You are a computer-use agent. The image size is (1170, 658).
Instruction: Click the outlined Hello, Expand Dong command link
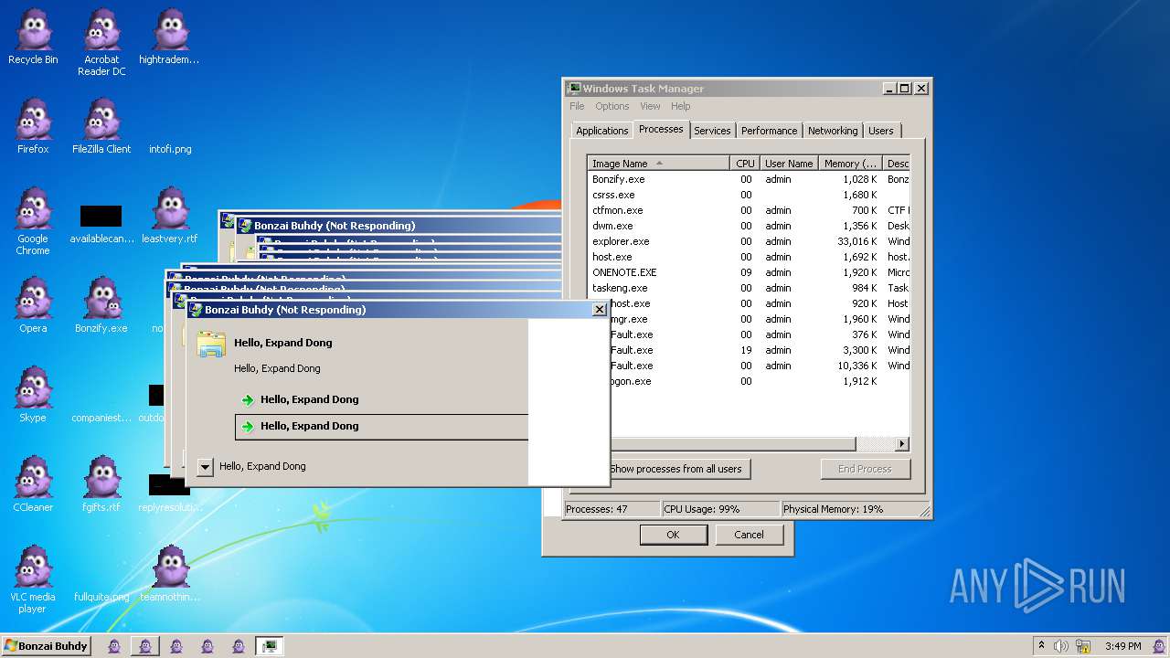382,426
